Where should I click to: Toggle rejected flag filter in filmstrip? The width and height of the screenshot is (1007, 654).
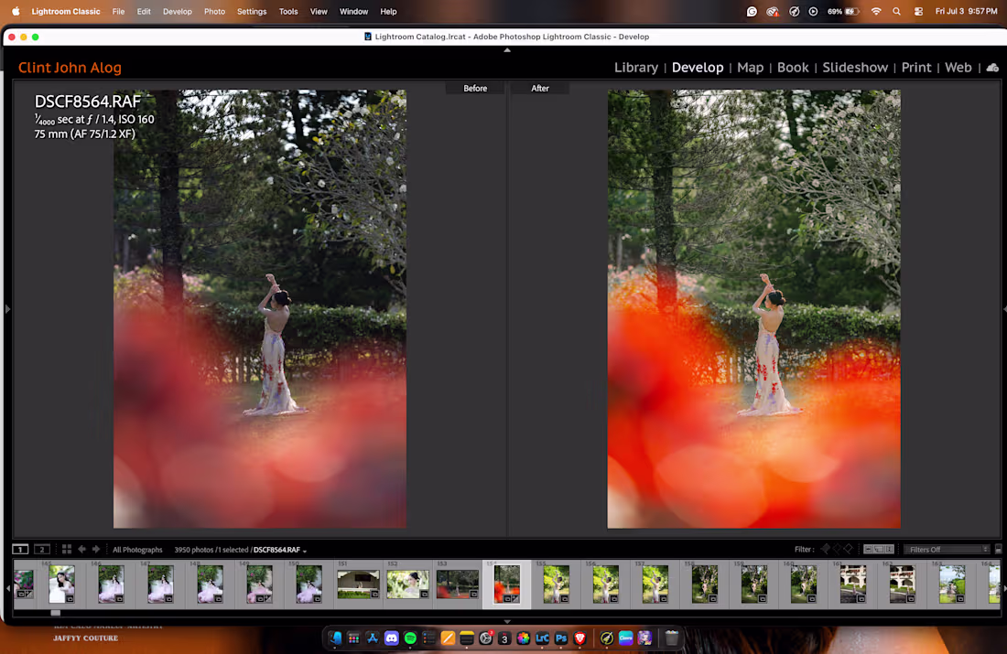coord(849,549)
